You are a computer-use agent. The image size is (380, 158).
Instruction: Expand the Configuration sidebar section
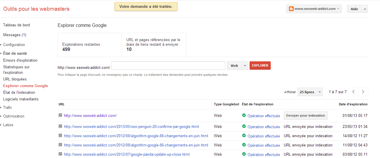pos(14,45)
